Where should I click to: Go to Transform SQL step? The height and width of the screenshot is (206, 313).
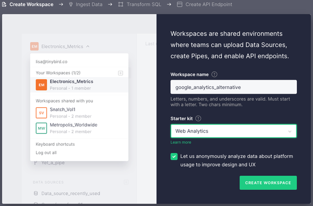(x=144, y=4)
